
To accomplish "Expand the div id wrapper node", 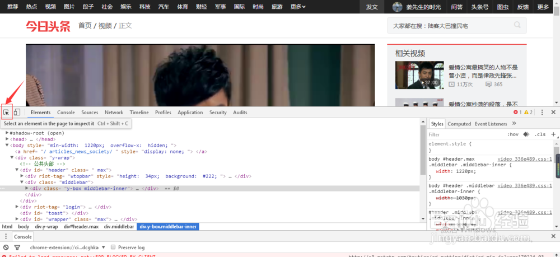I will click(17, 219).
